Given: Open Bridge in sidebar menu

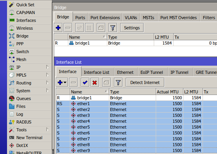Looking at the screenshot, I should (30, 36).
